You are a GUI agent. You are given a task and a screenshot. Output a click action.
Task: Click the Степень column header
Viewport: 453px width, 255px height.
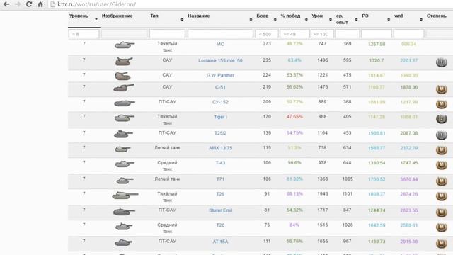click(x=437, y=16)
